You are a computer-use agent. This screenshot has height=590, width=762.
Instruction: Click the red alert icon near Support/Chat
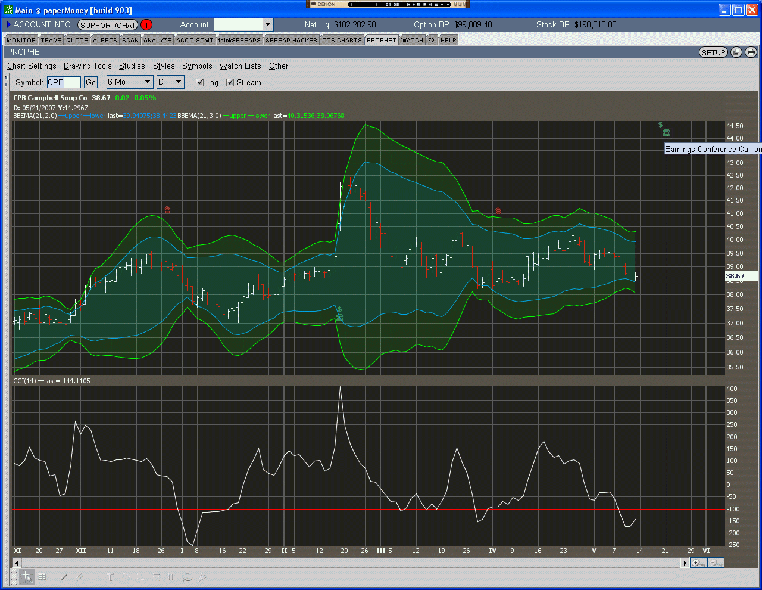(x=146, y=25)
